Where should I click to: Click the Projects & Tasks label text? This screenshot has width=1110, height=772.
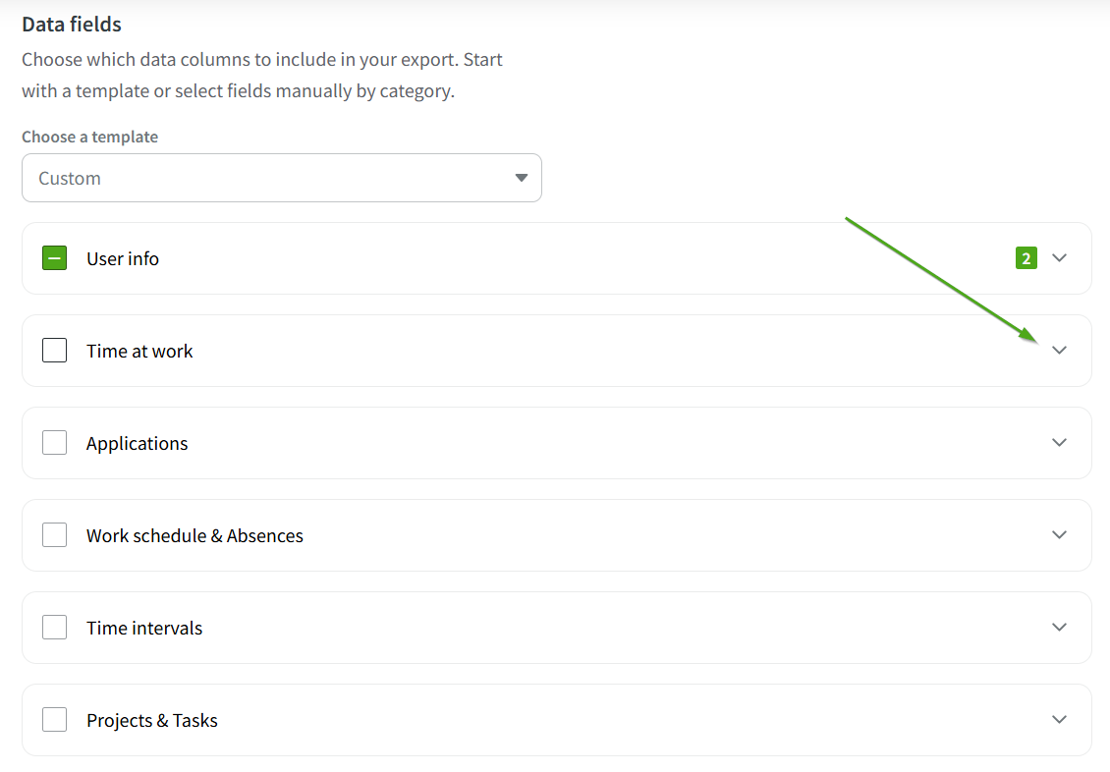click(x=151, y=719)
